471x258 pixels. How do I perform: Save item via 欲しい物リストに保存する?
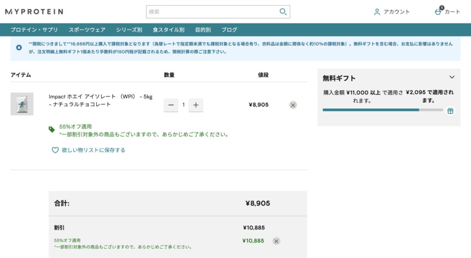(x=93, y=150)
